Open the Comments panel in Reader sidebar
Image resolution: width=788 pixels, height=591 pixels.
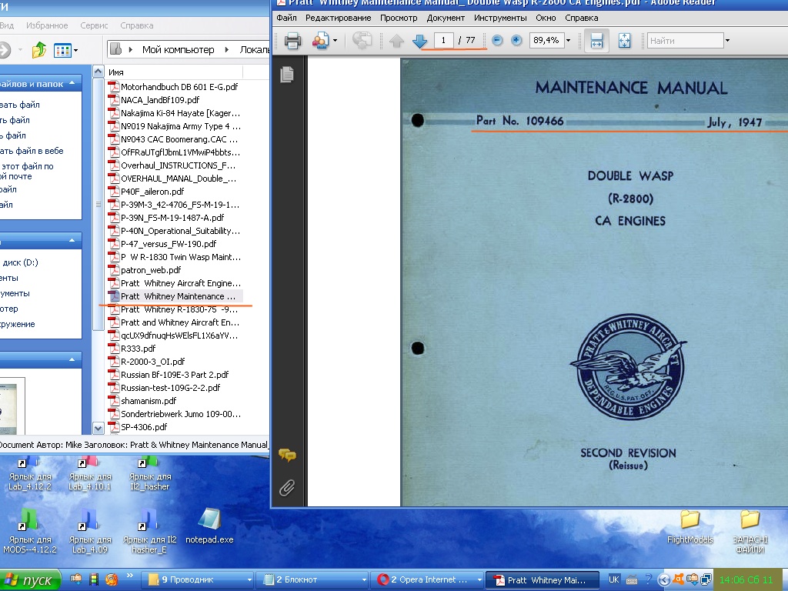287,456
